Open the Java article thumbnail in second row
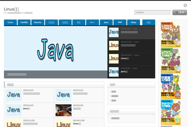191x127 pixels. 14,110
